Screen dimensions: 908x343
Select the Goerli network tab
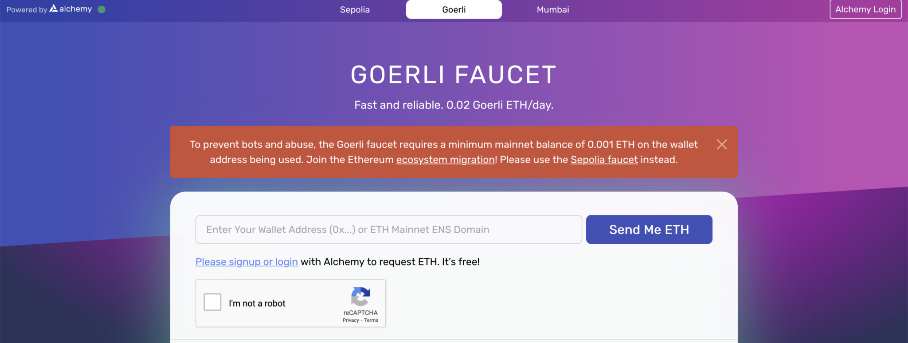(454, 9)
